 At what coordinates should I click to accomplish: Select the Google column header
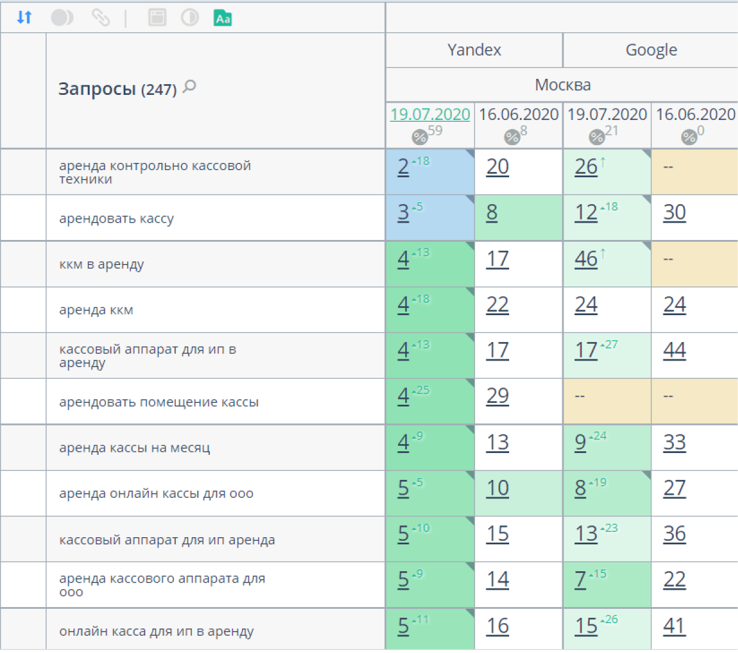(x=651, y=50)
